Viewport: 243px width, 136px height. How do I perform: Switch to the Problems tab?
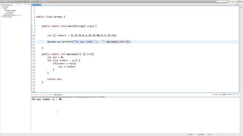pyautogui.click(x=35, y=95)
